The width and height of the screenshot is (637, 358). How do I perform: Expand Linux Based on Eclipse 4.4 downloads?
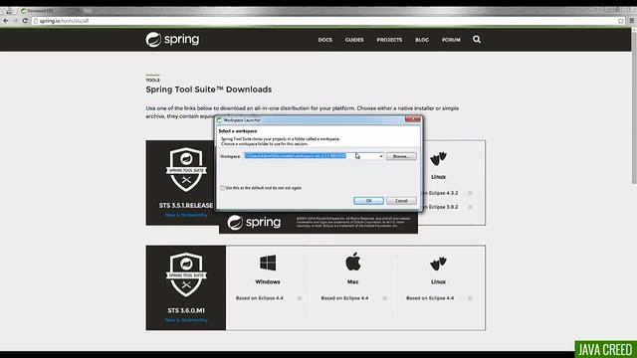click(x=470, y=298)
